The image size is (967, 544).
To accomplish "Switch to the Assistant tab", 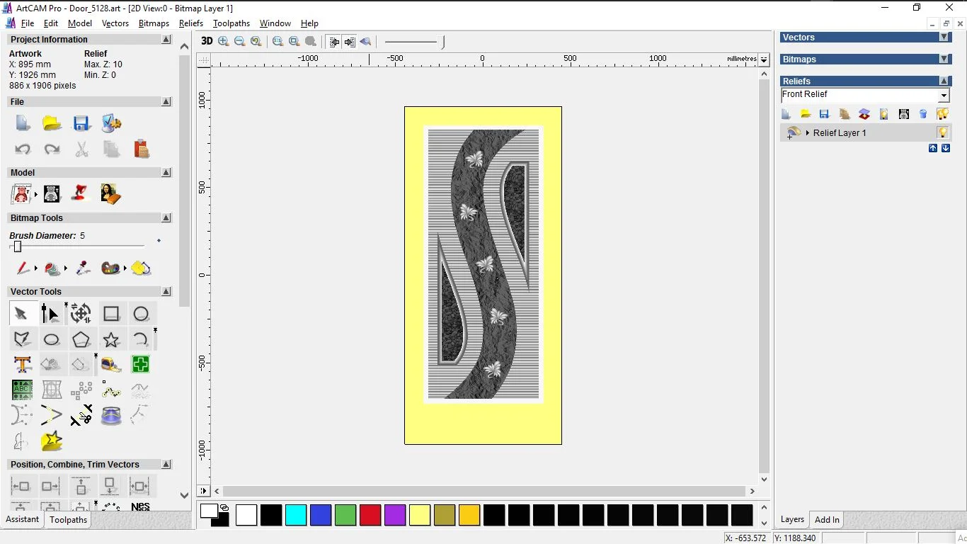I will [x=23, y=519].
